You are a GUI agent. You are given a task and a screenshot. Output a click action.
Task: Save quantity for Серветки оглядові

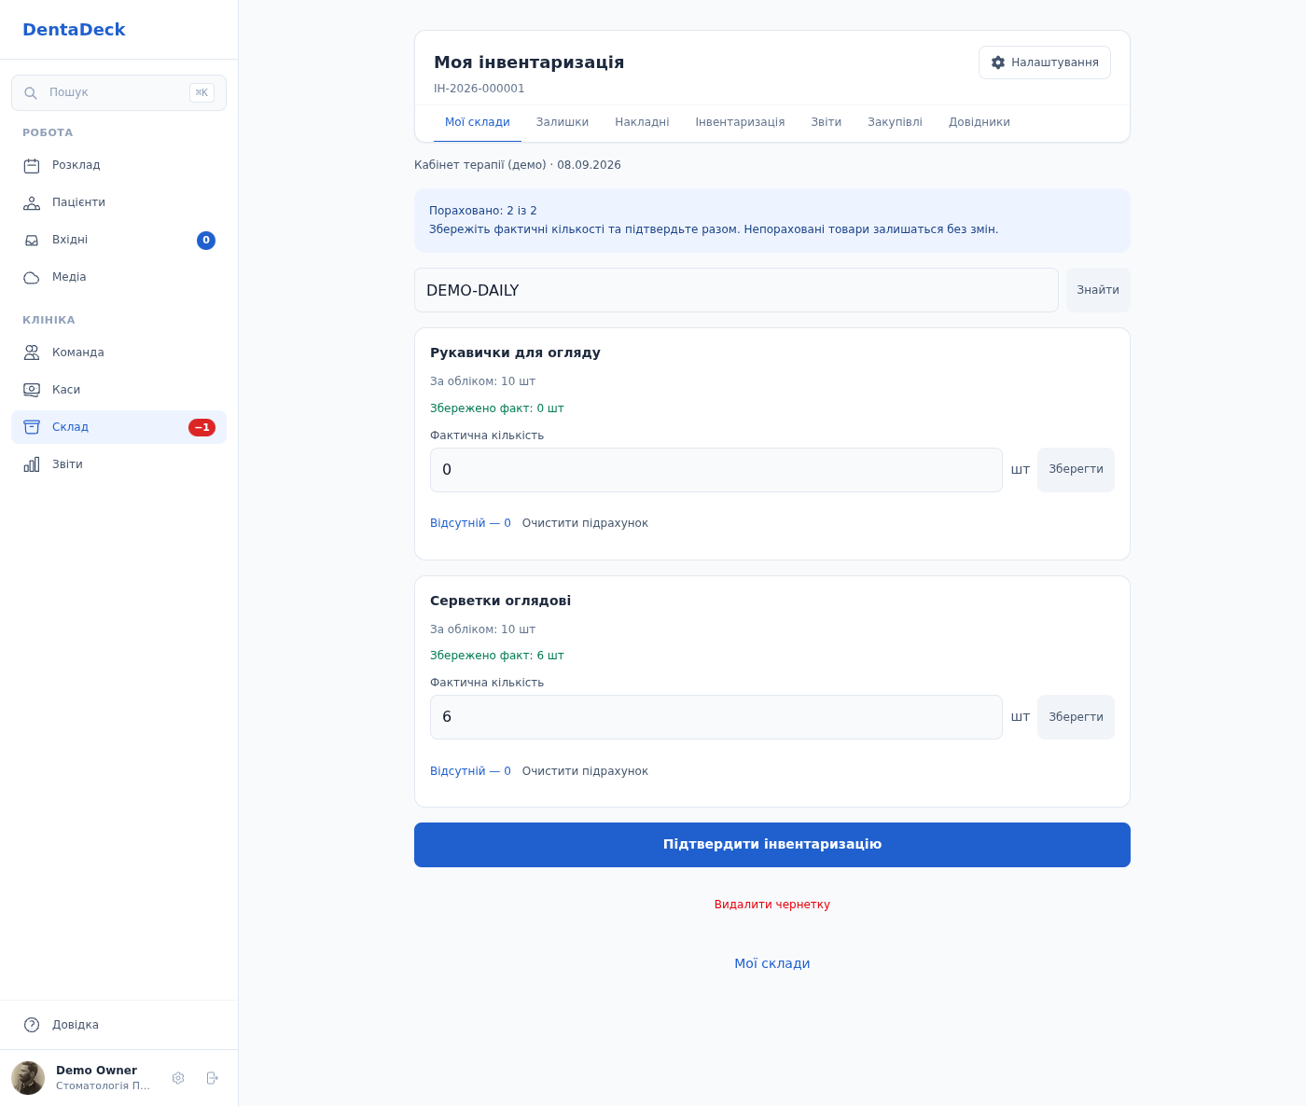1076,717
